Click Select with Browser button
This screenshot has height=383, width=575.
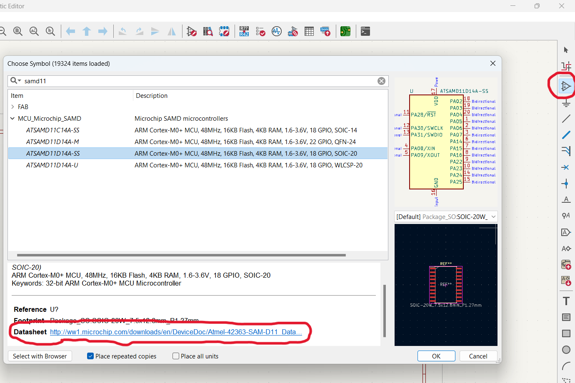pos(40,356)
